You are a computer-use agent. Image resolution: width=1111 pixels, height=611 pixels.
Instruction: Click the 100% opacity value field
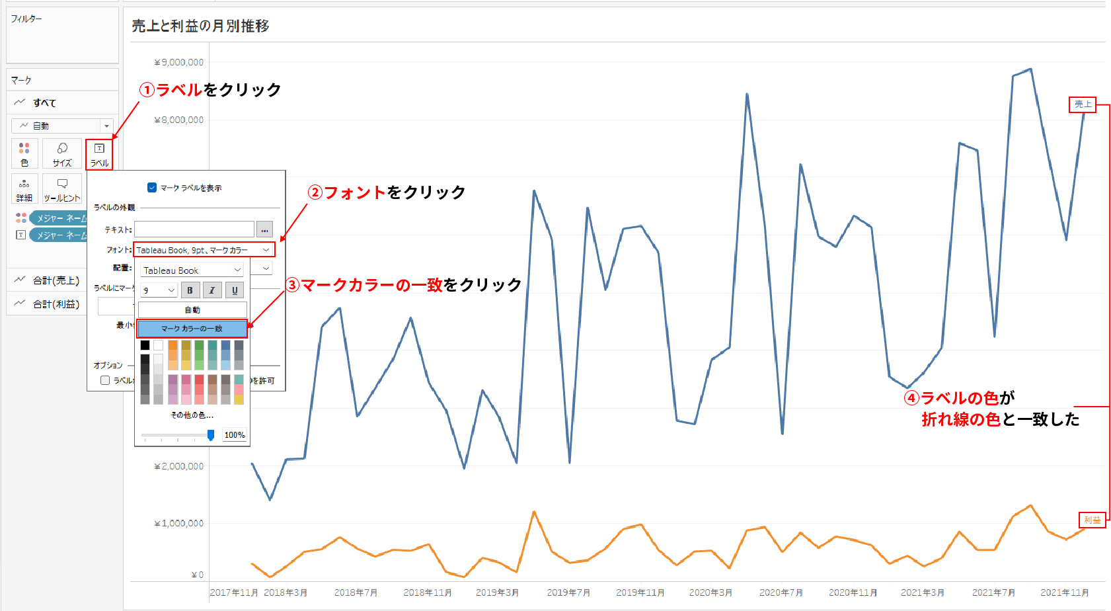235,435
